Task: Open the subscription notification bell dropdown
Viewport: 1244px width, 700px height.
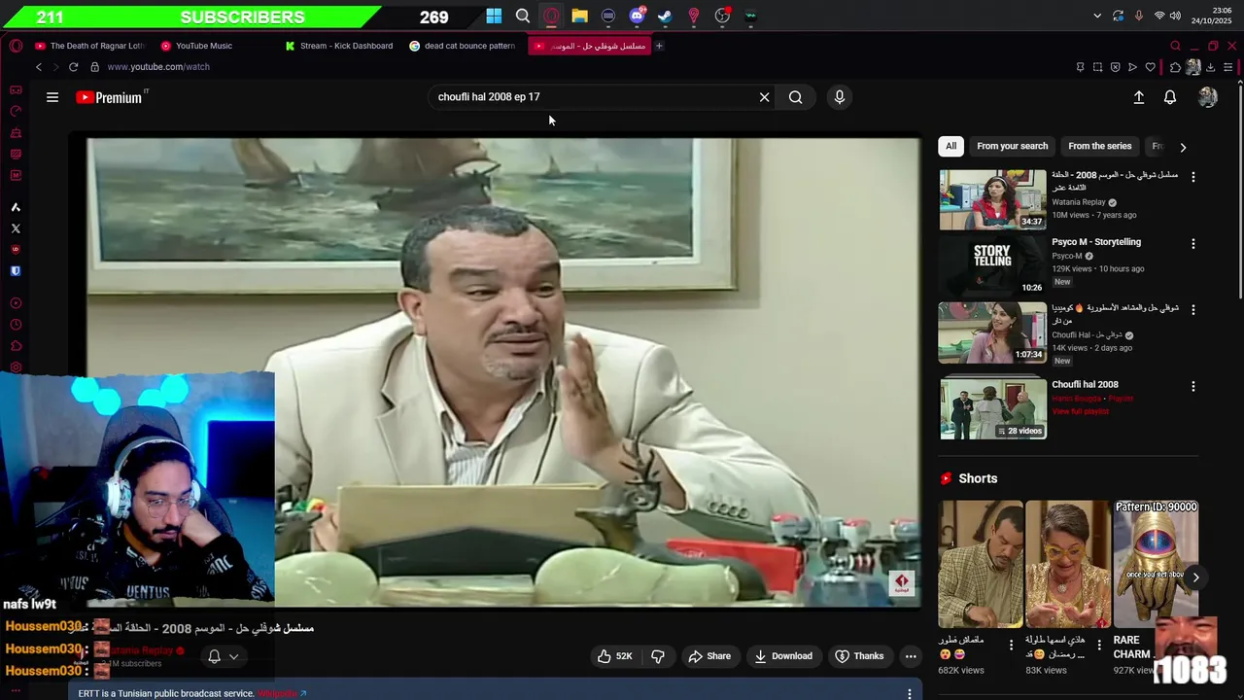Action: (x=223, y=656)
